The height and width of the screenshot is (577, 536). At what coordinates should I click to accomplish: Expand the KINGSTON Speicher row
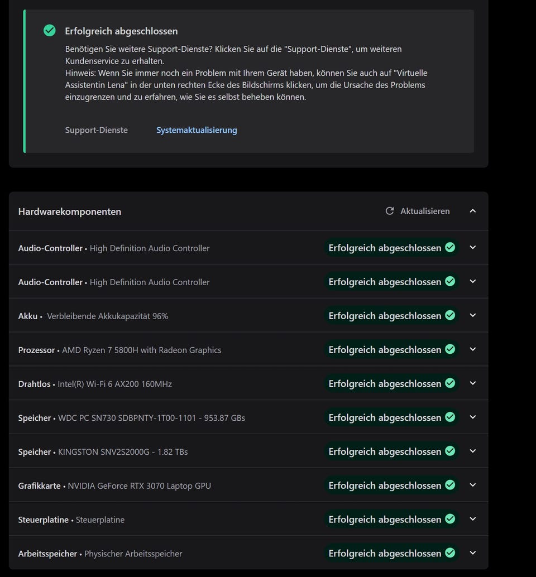[473, 451]
